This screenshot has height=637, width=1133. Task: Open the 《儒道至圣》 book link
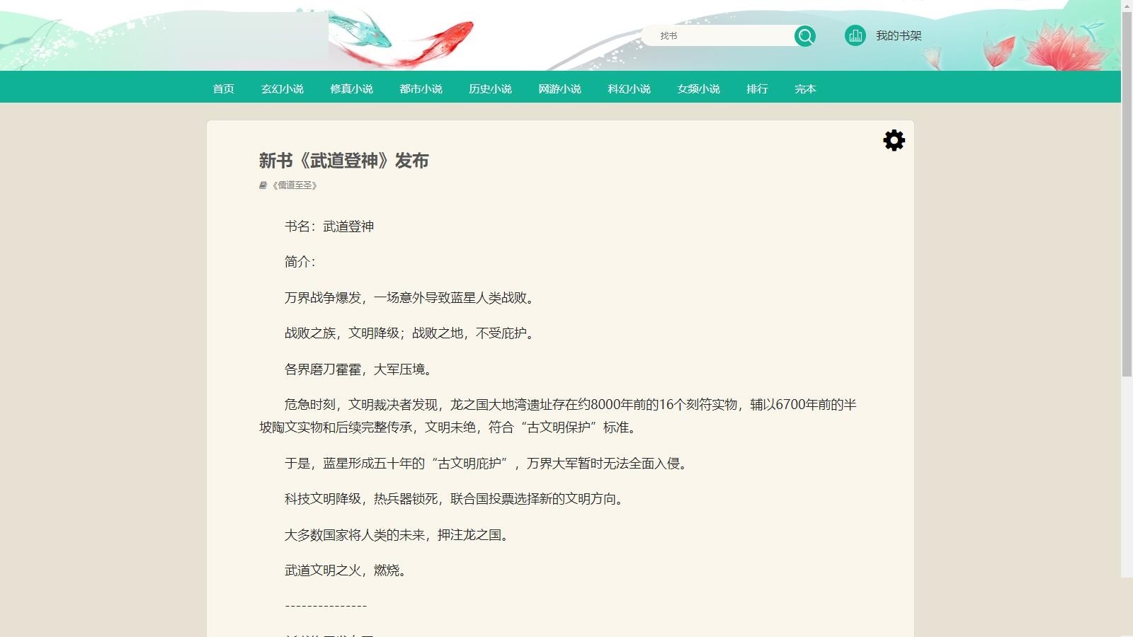[x=293, y=185]
